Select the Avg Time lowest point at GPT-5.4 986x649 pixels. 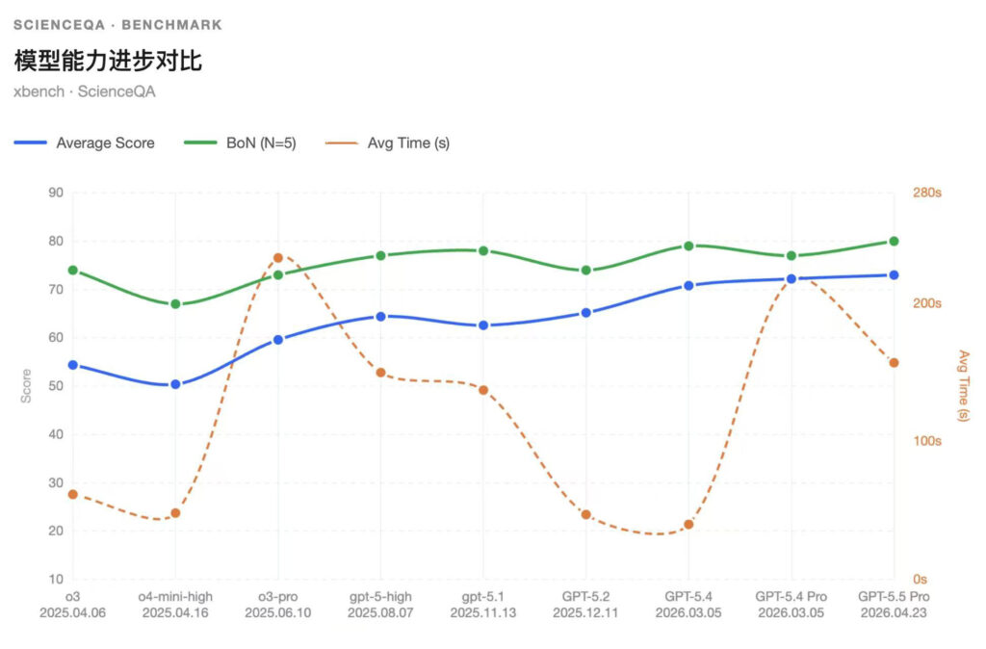point(688,525)
